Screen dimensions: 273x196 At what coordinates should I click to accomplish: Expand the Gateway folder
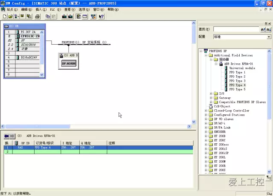[211, 98]
